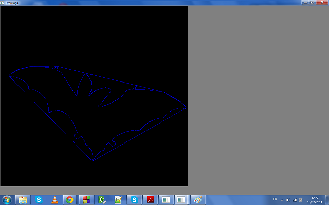Show hidden tray icons arrow
This screenshot has height=205, width=329.
click(282, 200)
